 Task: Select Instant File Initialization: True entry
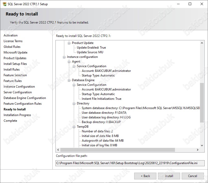pos(101,99)
